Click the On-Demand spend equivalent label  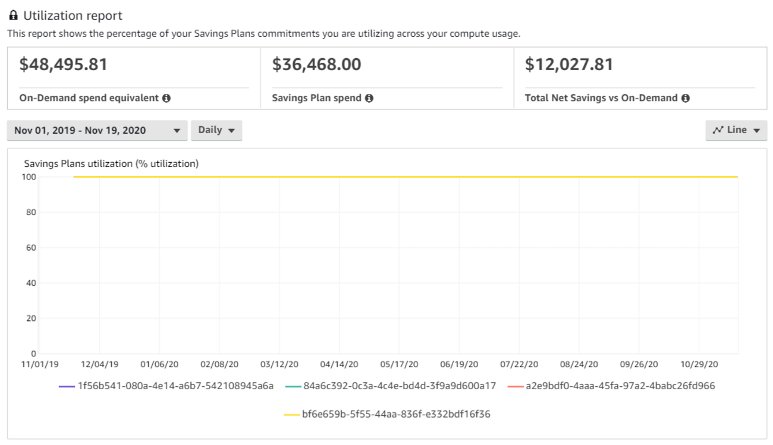[x=89, y=98]
